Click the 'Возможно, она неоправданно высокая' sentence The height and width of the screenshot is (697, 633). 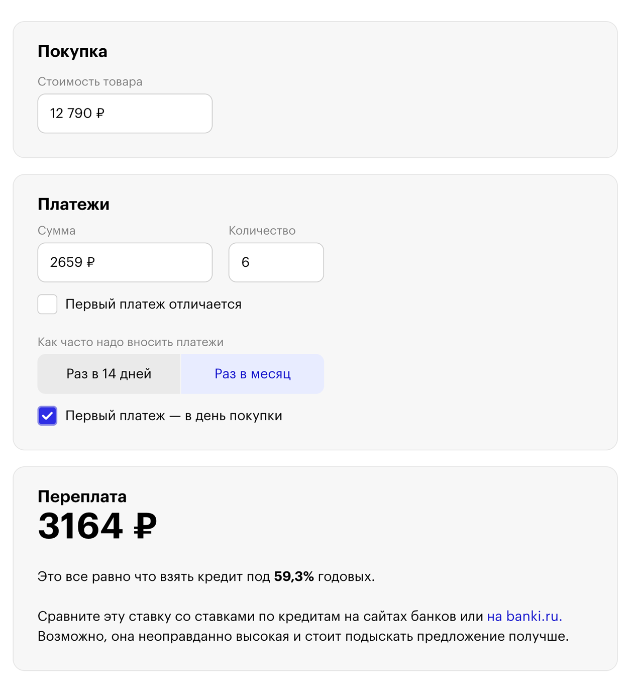pos(303,637)
